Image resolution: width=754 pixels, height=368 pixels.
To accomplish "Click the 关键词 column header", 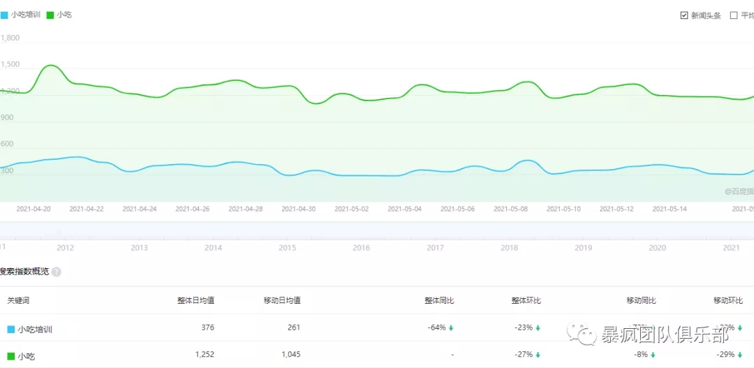I will tap(18, 300).
